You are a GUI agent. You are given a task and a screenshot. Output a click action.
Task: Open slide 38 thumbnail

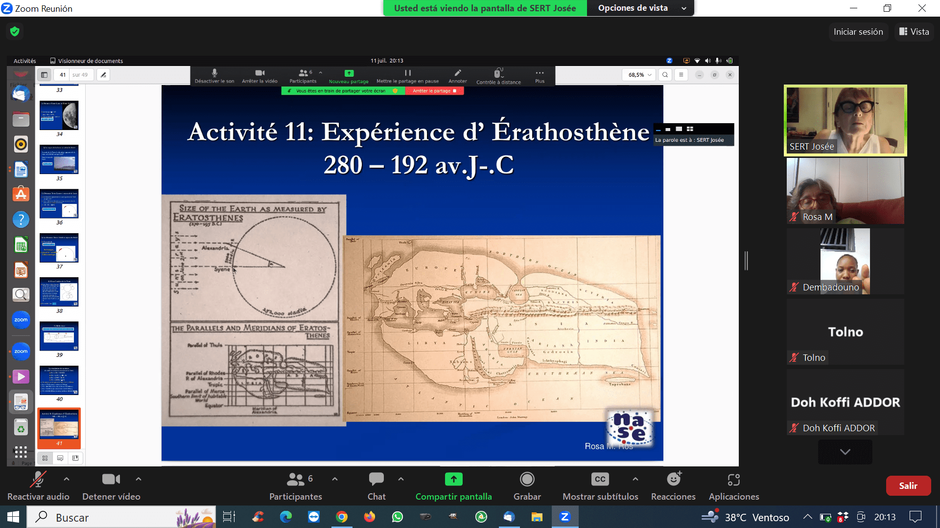(59, 292)
